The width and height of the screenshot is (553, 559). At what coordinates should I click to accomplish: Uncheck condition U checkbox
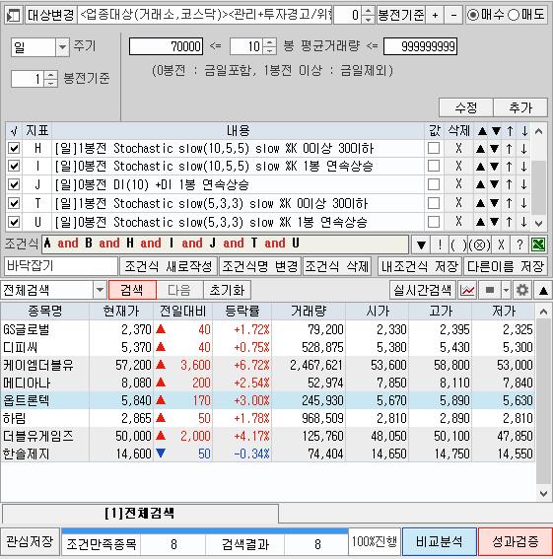click(14, 222)
